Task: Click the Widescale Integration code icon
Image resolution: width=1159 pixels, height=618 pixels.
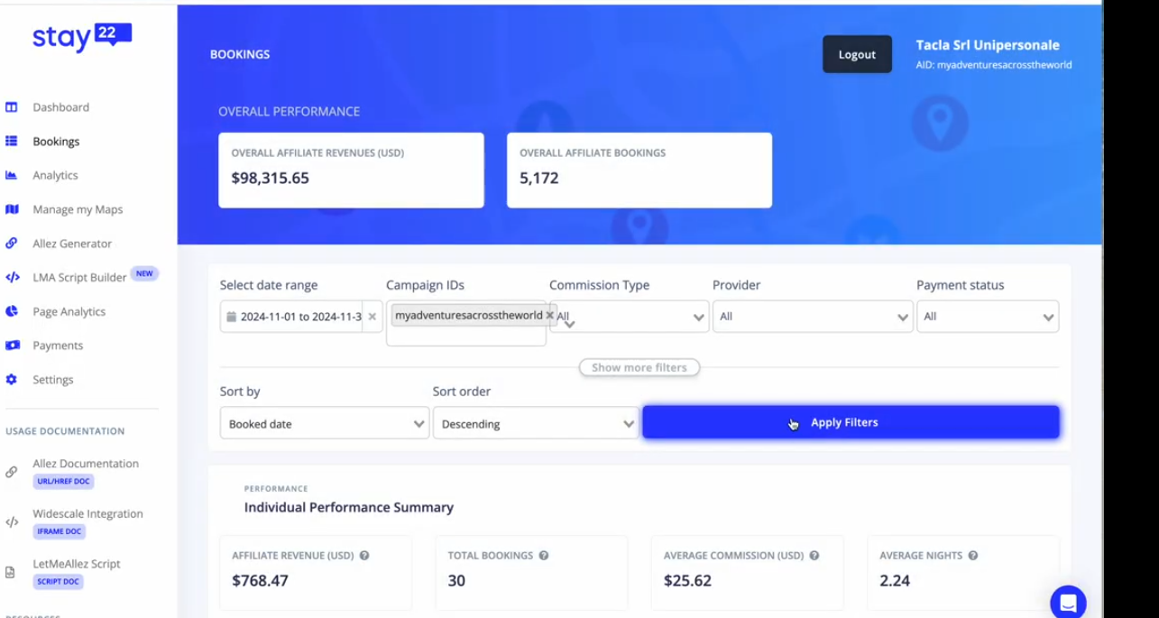Action: tap(12, 521)
